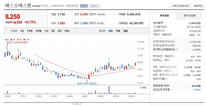Click the 최저 4,975 (08/23) chart marker
Screen dimensions: 207x106
tap(87, 83)
